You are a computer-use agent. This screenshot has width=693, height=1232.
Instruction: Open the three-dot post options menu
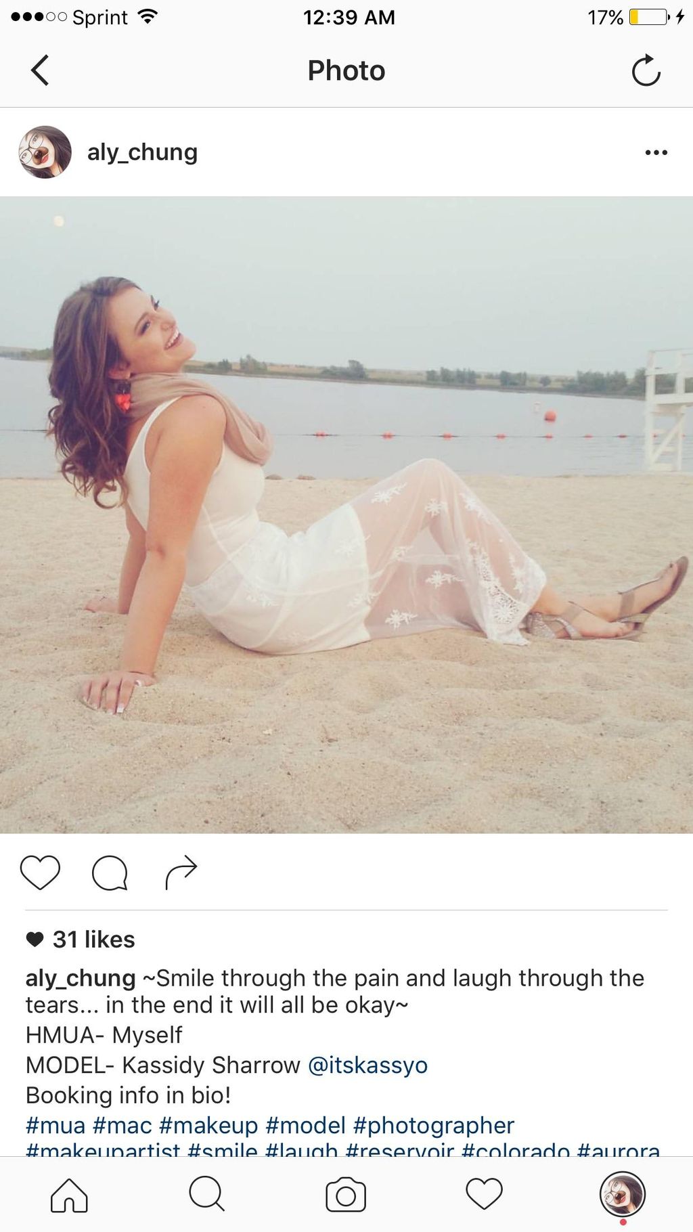coord(656,152)
